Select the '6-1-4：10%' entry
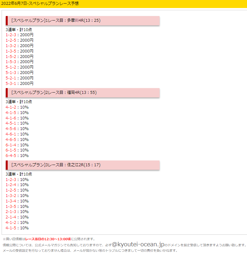Screen dimensions: 247x254 pos(17,145)
